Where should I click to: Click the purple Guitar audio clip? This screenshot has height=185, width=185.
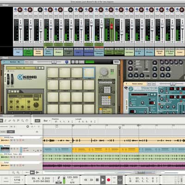point(114,166)
